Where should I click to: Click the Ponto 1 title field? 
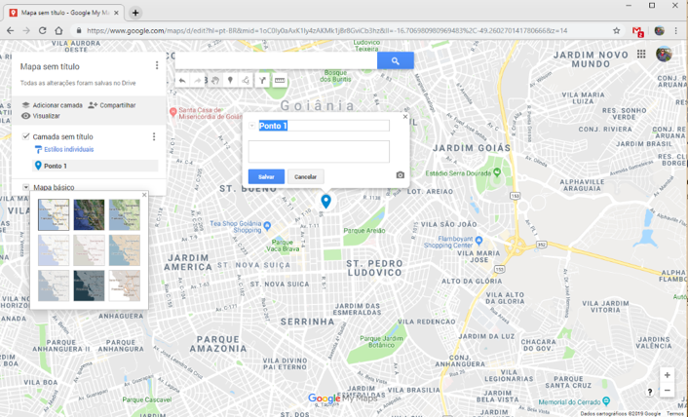(x=323, y=126)
